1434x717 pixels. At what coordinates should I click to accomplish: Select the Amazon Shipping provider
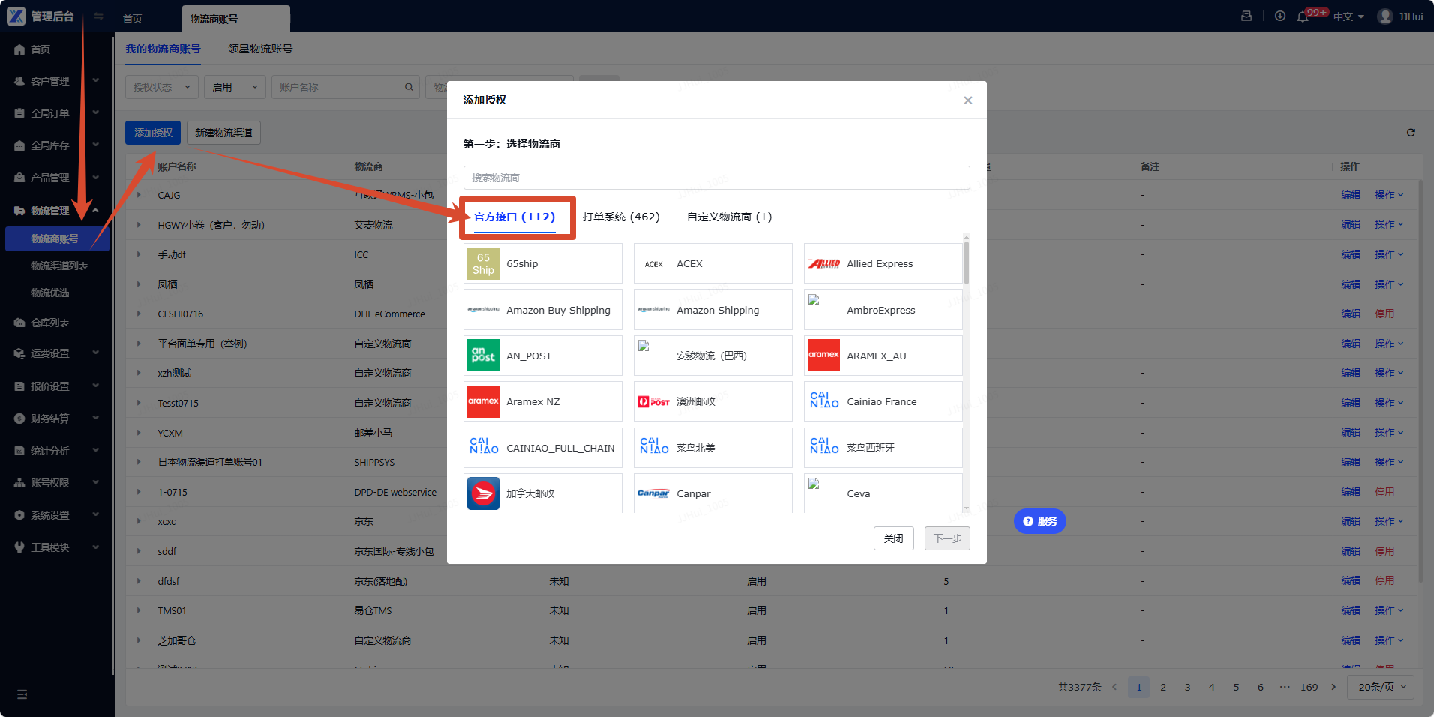tap(713, 310)
